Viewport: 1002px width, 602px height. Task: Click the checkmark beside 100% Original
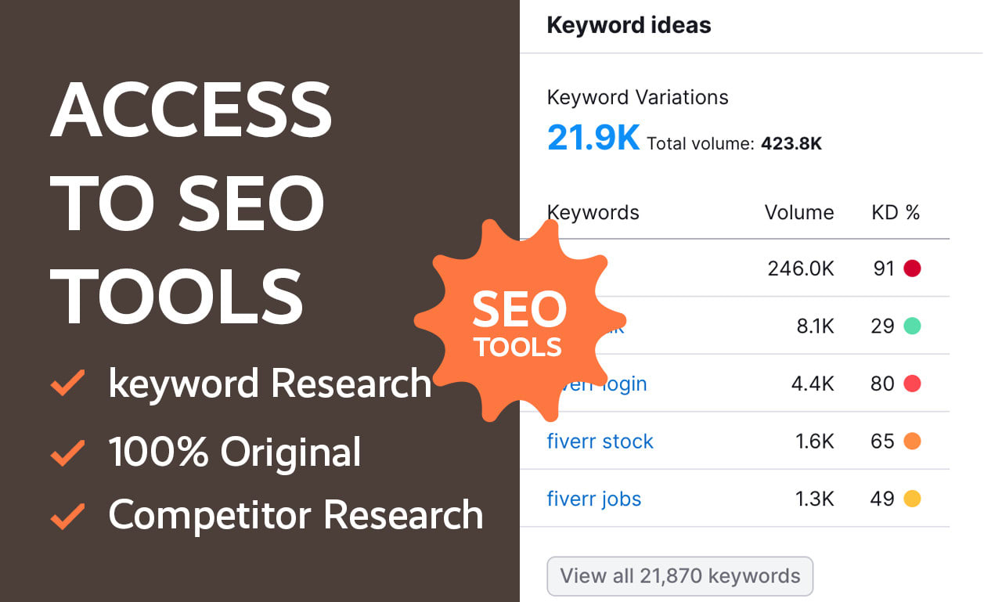[68, 452]
